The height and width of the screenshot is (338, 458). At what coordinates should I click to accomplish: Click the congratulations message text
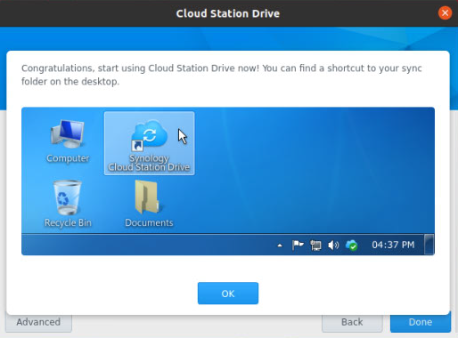coord(222,75)
